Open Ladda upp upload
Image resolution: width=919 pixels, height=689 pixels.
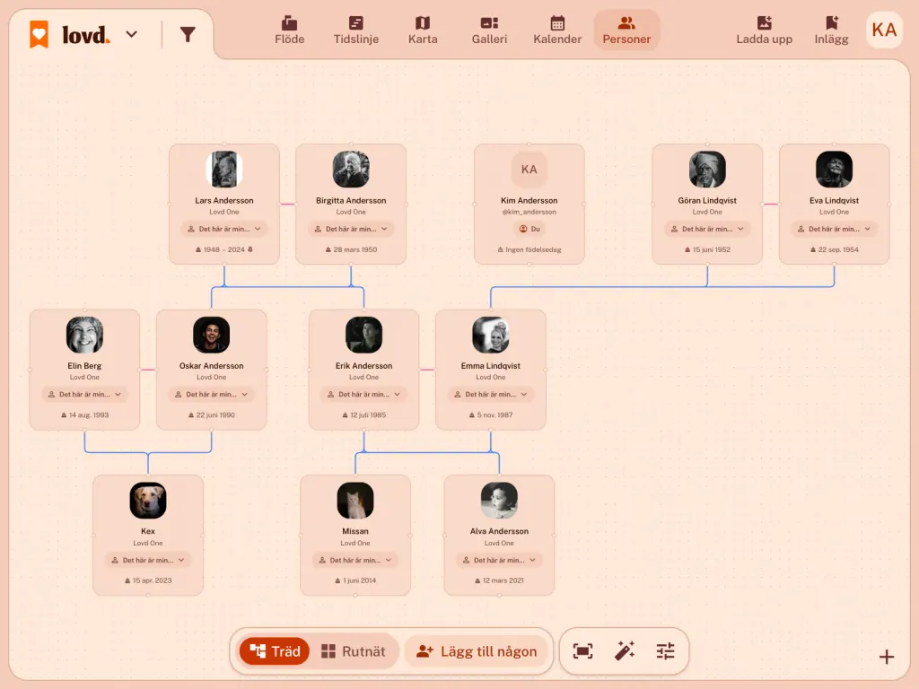pyautogui.click(x=765, y=31)
